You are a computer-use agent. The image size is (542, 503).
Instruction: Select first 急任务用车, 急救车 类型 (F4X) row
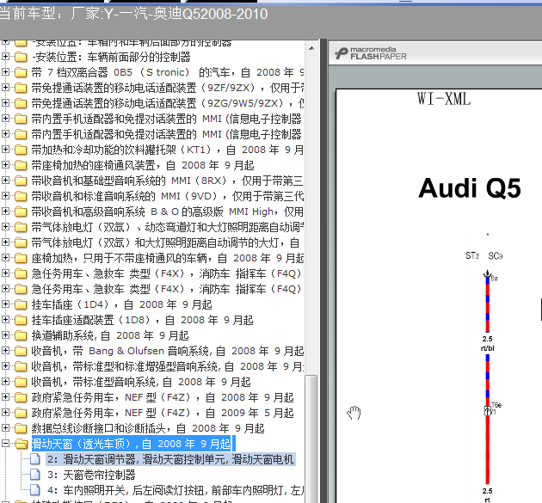[167, 273]
